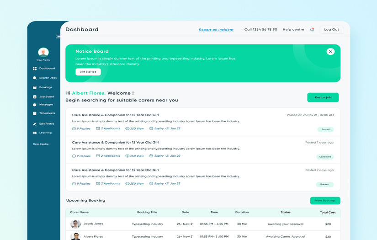Click replies icon on the Cancelled job
This screenshot has height=240, width=377.
[x=74, y=156]
